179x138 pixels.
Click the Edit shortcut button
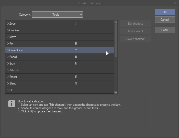coord(135,24)
